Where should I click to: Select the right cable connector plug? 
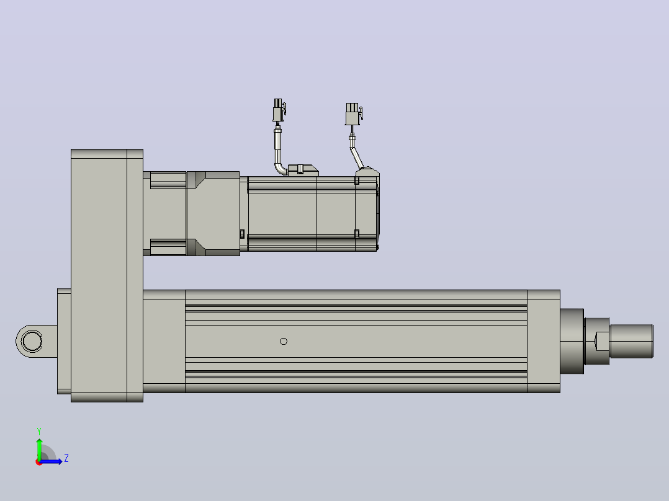pyautogui.click(x=353, y=114)
